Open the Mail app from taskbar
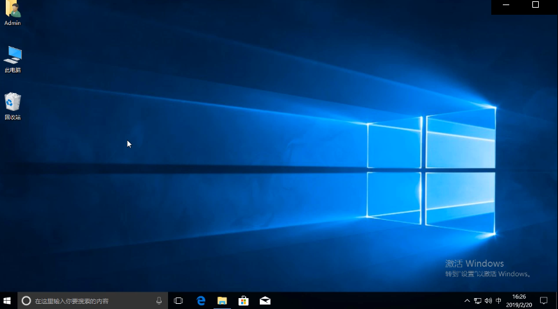The height and width of the screenshot is (309, 558). (265, 301)
